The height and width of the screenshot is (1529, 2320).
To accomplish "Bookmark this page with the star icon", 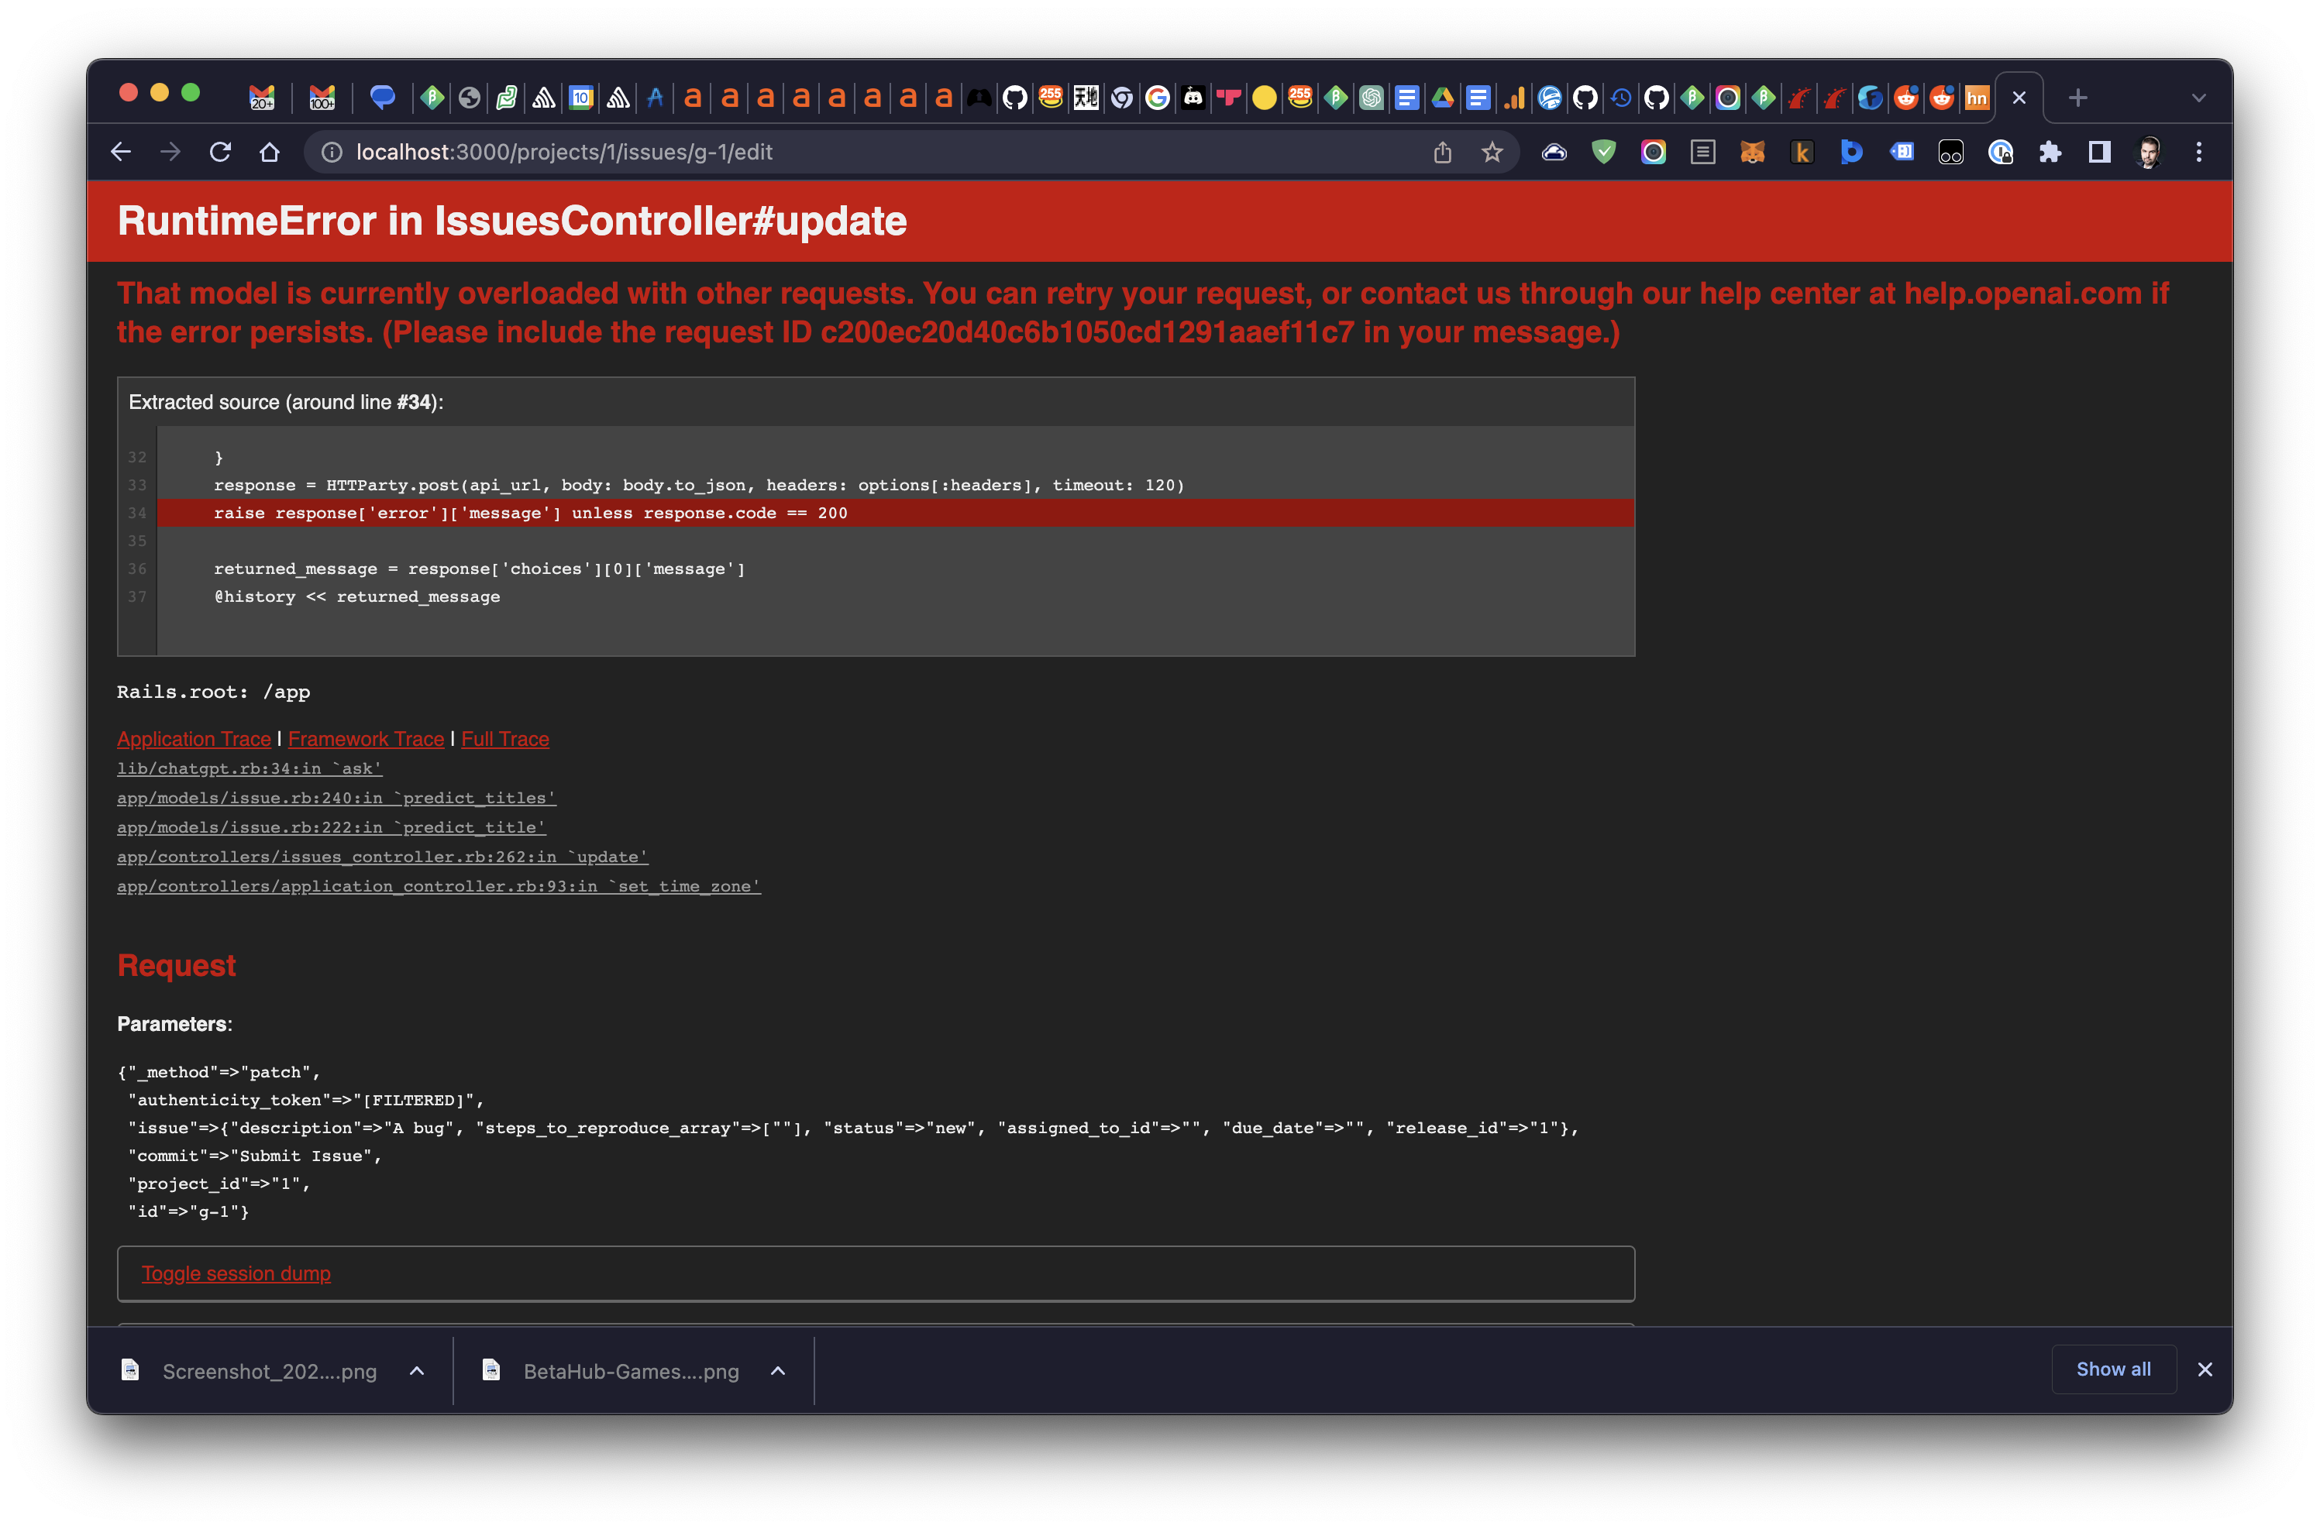I will click(x=1492, y=152).
